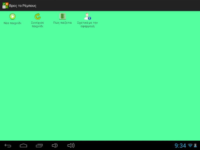
Task: Click the Νέο παιχνίδι label
Action: click(x=12, y=23)
